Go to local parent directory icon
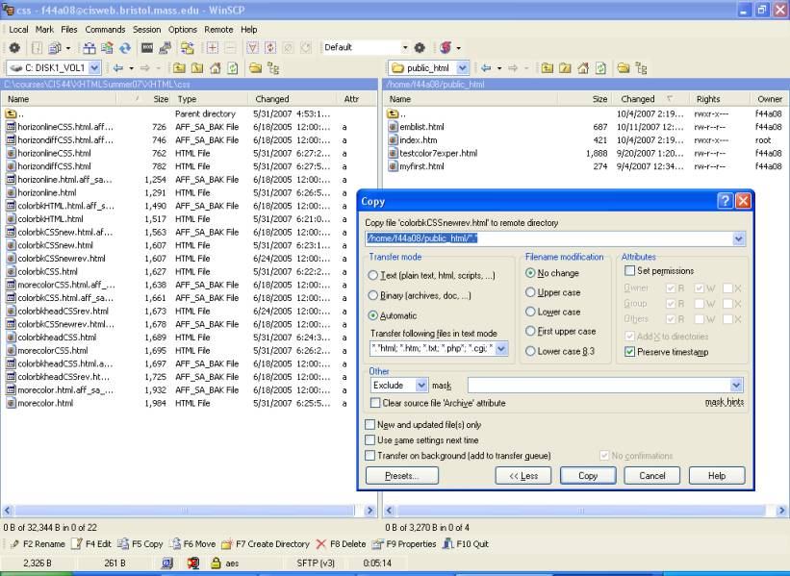Image resolution: width=790 pixels, height=576 pixels. [x=179, y=68]
